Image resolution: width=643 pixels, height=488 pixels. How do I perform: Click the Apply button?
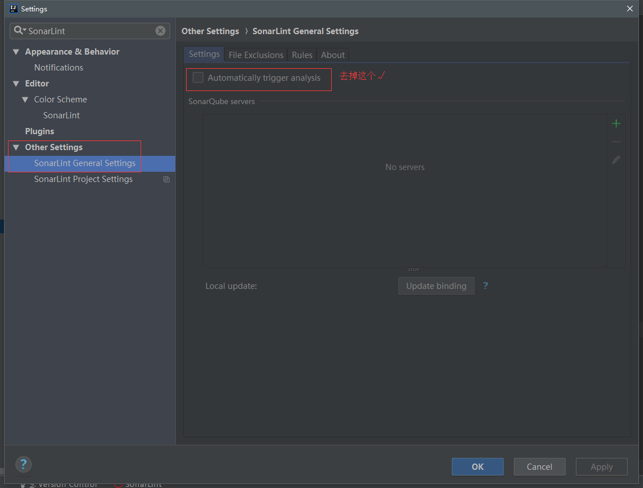pos(601,467)
